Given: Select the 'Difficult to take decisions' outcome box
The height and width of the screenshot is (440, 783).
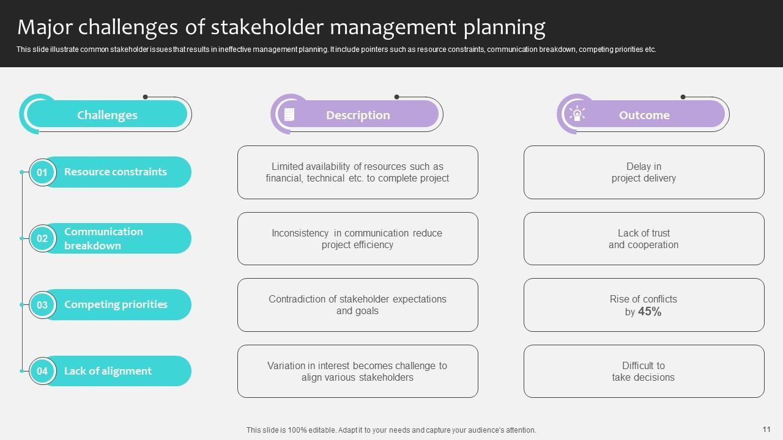Looking at the screenshot, I should [x=644, y=372].
